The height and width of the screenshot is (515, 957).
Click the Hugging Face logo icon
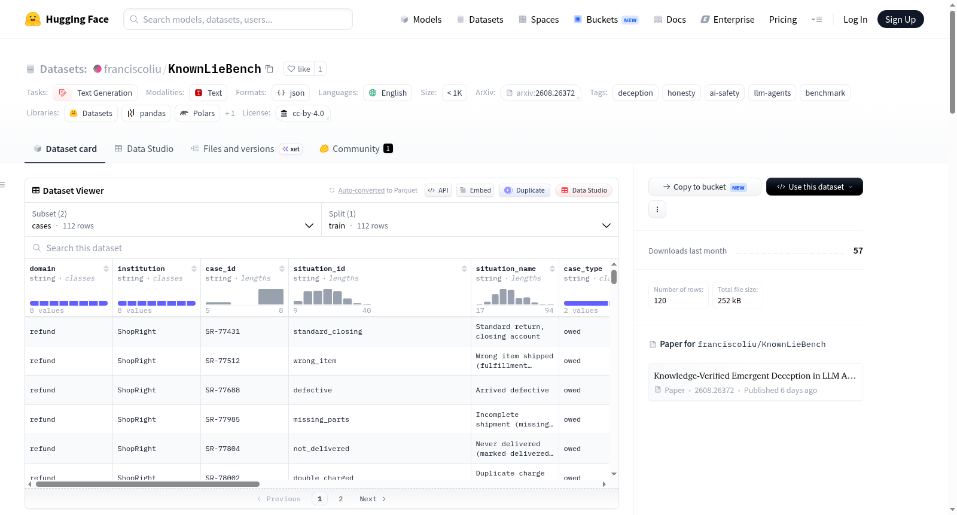(x=33, y=19)
